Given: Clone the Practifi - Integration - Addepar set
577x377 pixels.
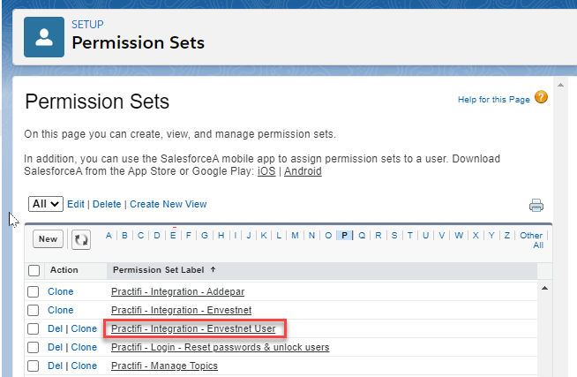Looking at the screenshot, I should [60, 291].
